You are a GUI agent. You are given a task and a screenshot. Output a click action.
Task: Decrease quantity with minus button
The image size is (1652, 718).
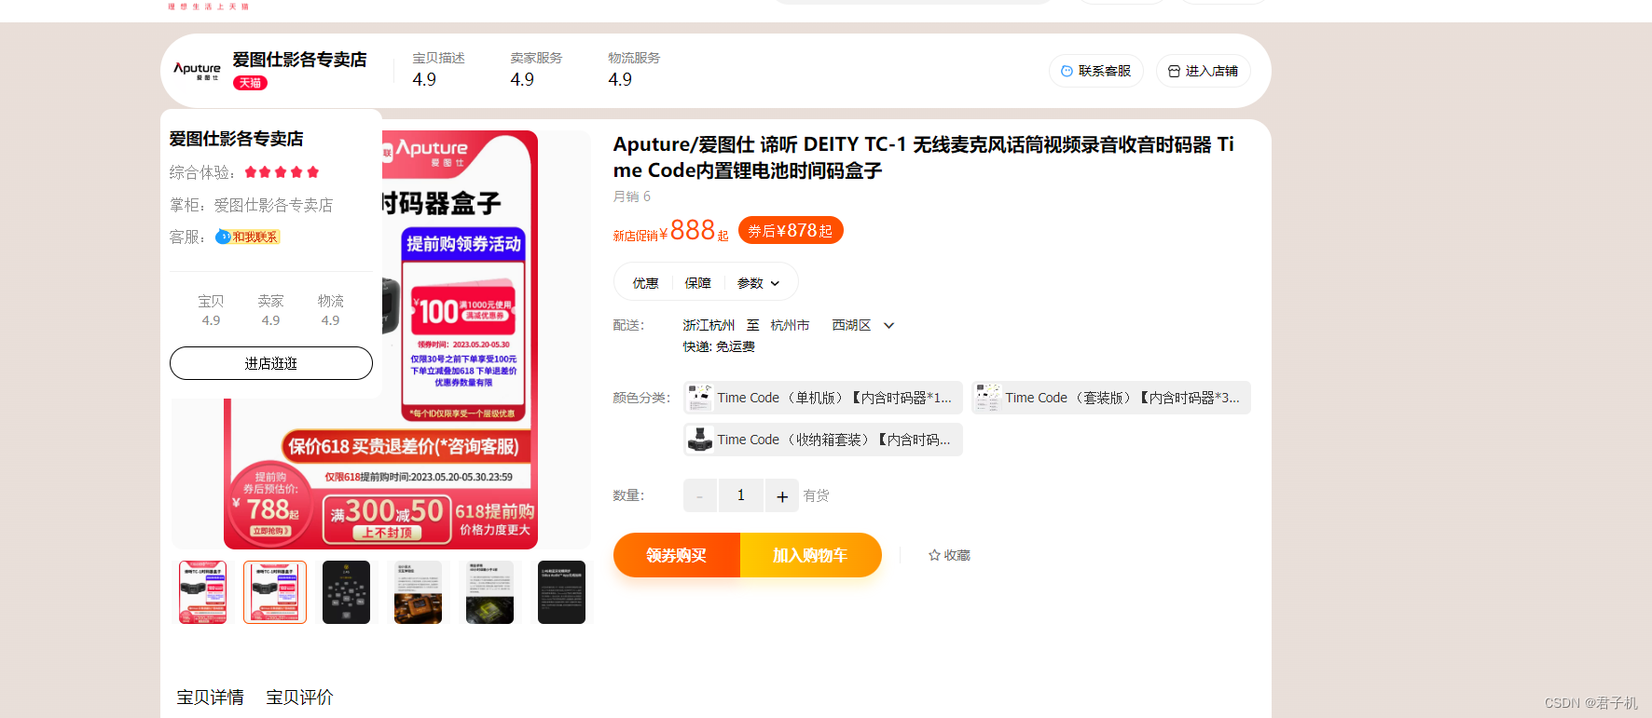click(700, 496)
